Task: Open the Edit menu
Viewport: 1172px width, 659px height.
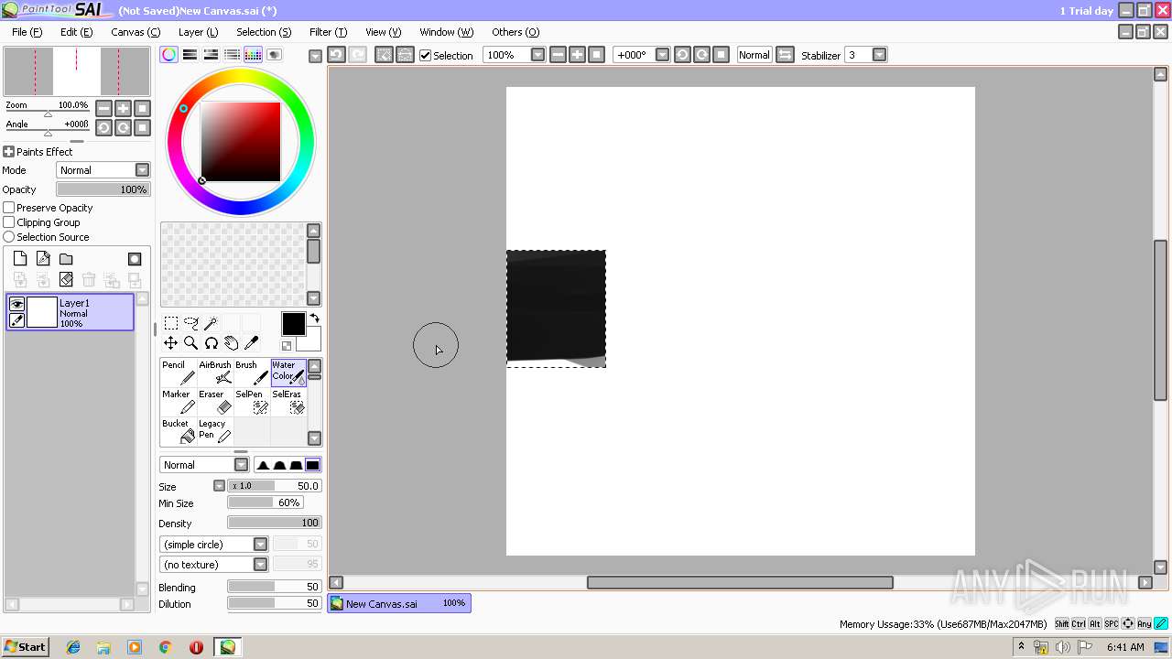Action: [x=76, y=32]
